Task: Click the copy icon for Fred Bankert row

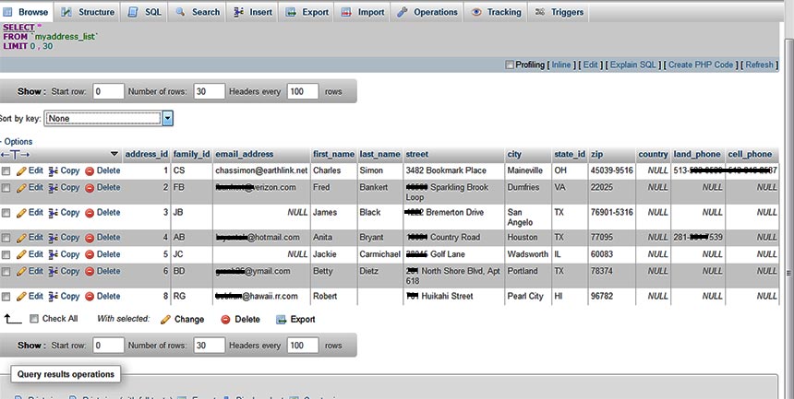Action: coord(54,188)
